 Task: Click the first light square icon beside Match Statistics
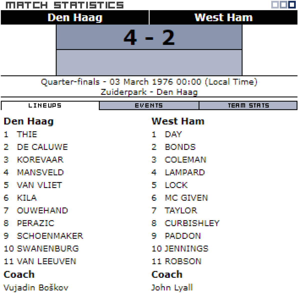[275, 5]
